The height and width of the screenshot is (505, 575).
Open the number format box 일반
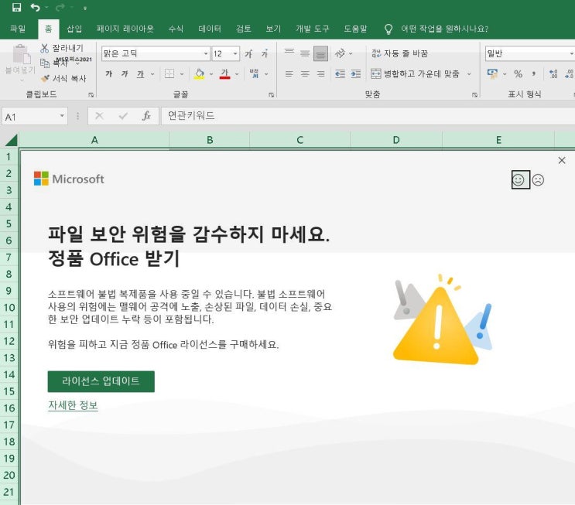coord(530,53)
